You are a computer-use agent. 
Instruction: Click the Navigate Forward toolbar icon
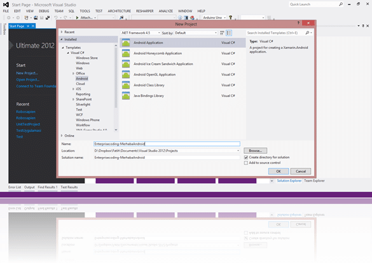[18, 18]
